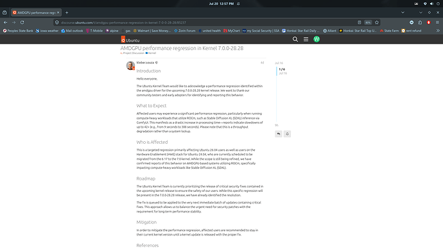Open the power icon in the system tray

(x=438, y=4)
